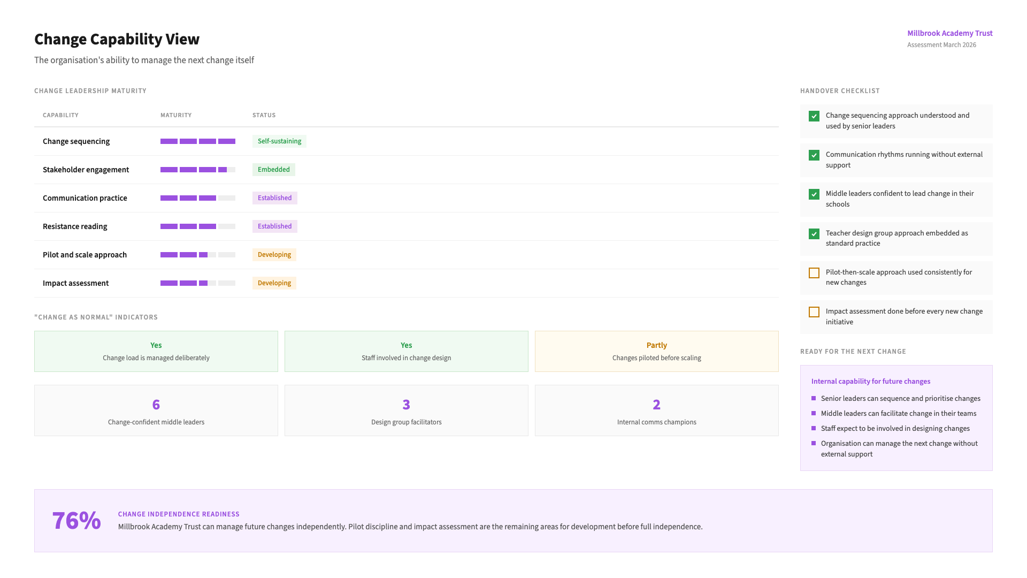
Task: Click the Staff involved in change design indicator
Action: pyautogui.click(x=406, y=352)
